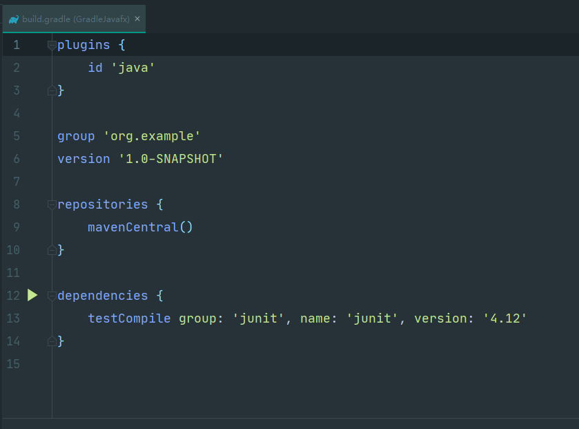The height and width of the screenshot is (429, 579).
Task: Click the plugins keyword on line 1
Action: [84, 45]
